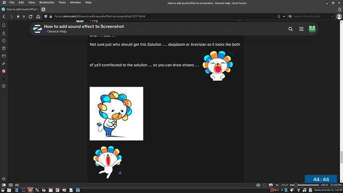Bookmark this page via address bar icon
This screenshot has width=343, height=193.
click(279, 16)
